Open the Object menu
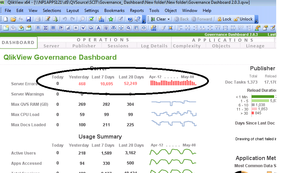This screenshot has height=173, width=281. pos(171,11)
